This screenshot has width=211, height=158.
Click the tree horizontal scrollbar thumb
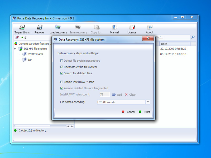pyautogui.click(x=33, y=126)
